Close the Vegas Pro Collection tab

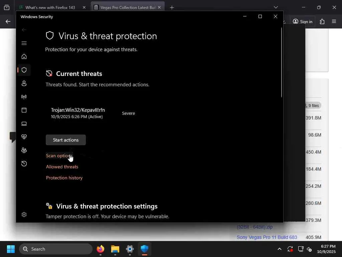tap(159, 7)
